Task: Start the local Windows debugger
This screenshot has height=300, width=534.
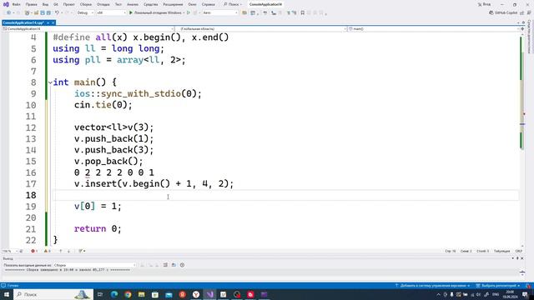Action: tap(157, 12)
